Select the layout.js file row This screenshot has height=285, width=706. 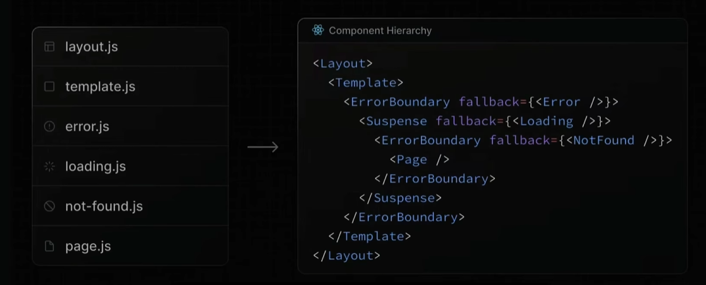click(130, 47)
